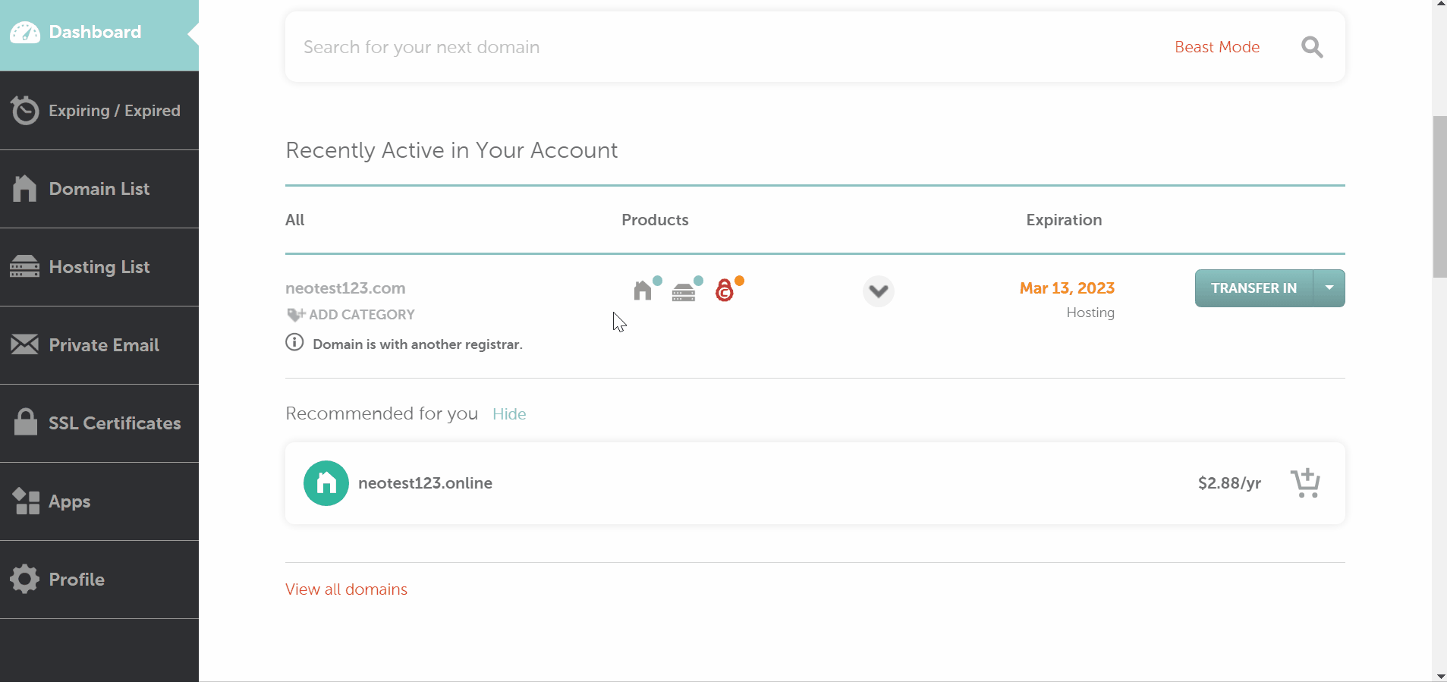1447x682 pixels.
Task: Click the TRANSFER IN button
Action: 1254,288
